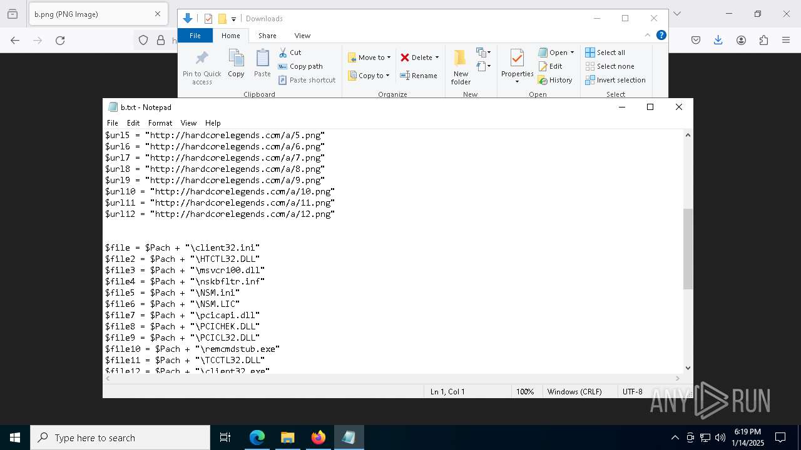Click Edit in the Open group
Viewport: 801px width, 450px height.
[x=550, y=66]
